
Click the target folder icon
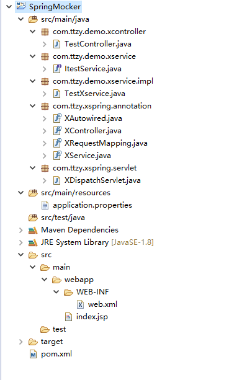point(33,342)
